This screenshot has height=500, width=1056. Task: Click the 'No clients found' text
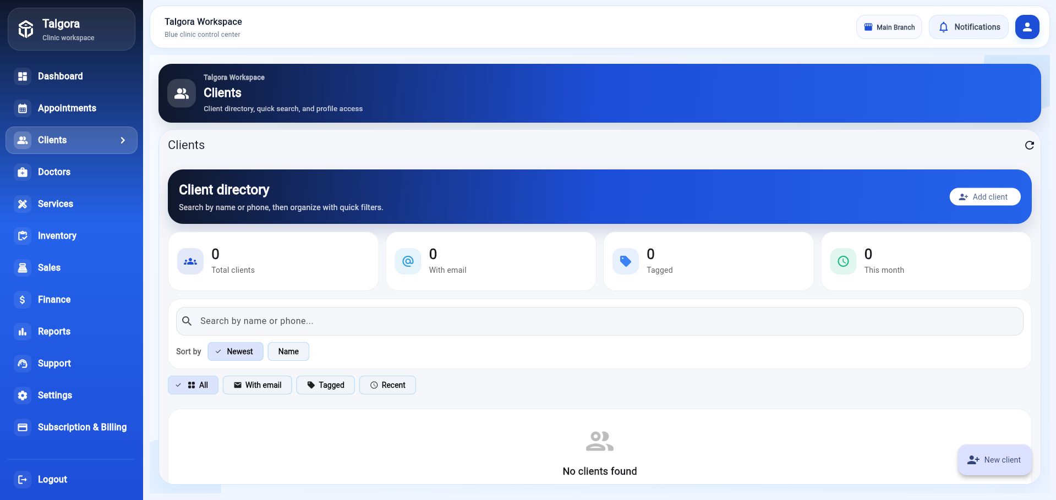pyautogui.click(x=600, y=471)
